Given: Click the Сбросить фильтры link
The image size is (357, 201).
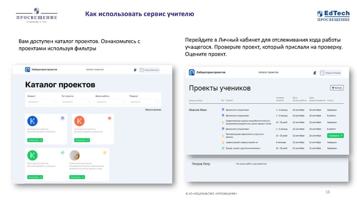Looking at the screenshot, I should 153,109.
